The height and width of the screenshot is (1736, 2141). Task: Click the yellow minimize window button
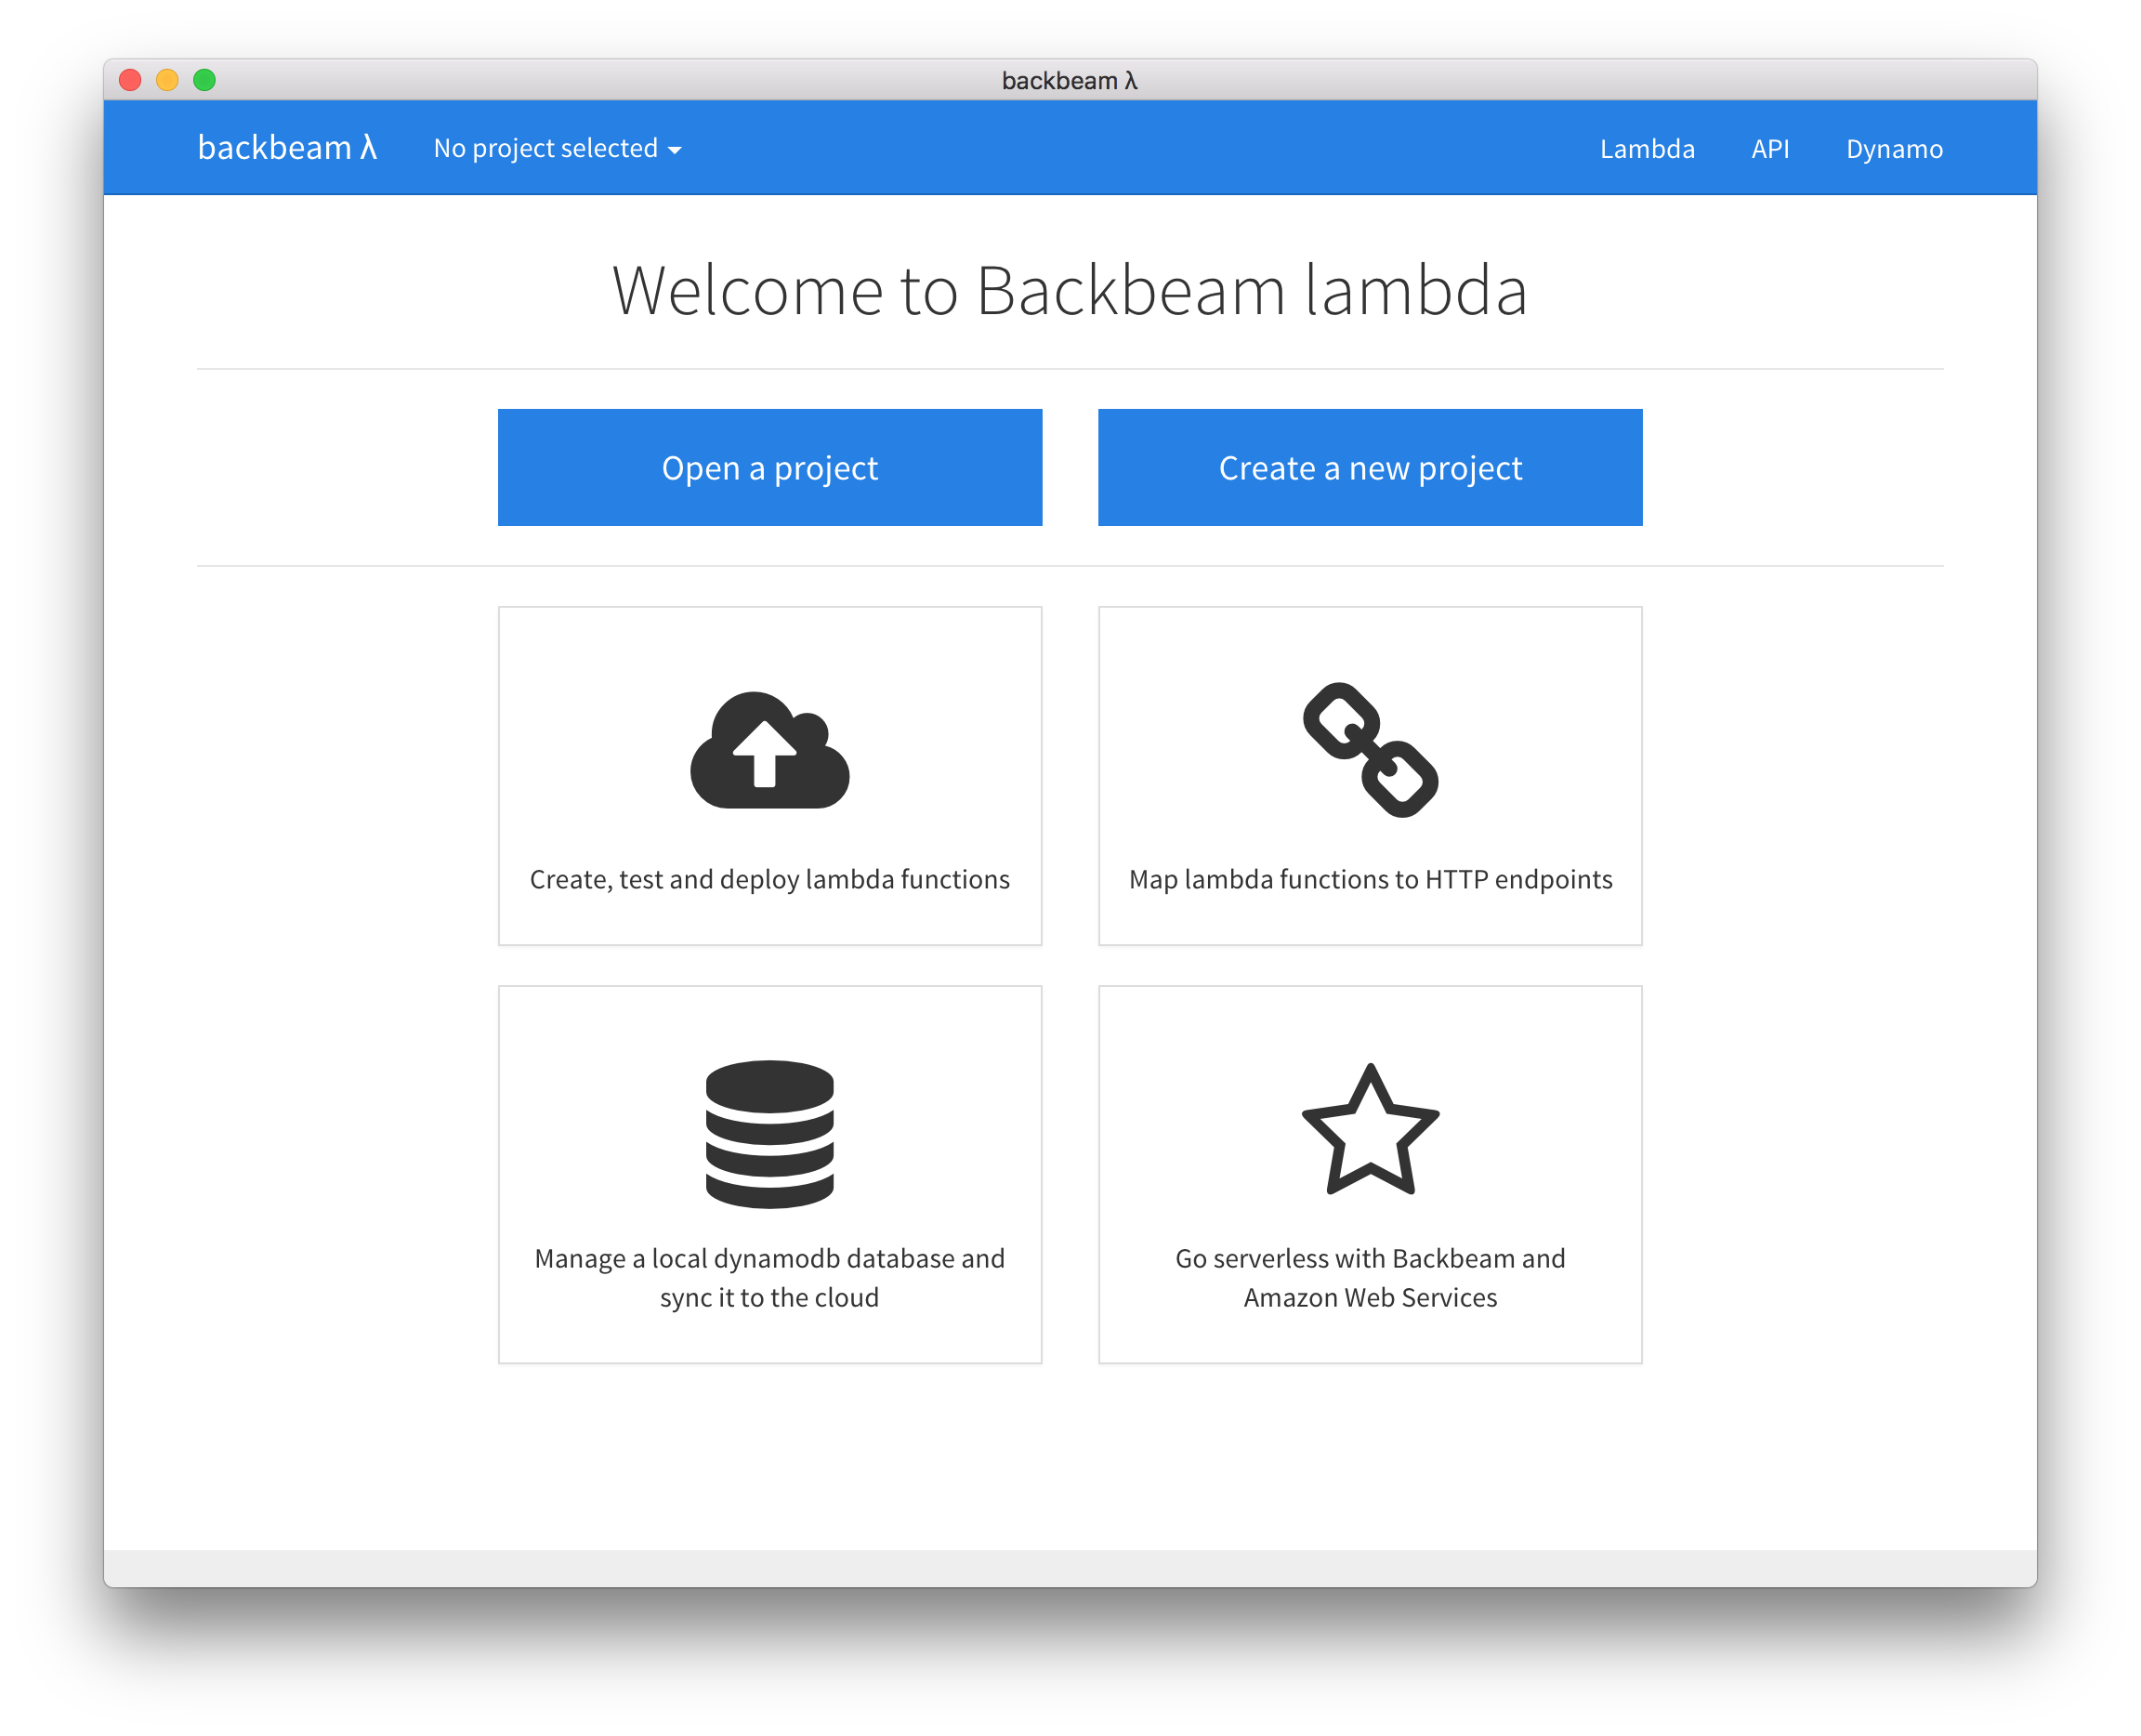pyautogui.click(x=167, y=80)
